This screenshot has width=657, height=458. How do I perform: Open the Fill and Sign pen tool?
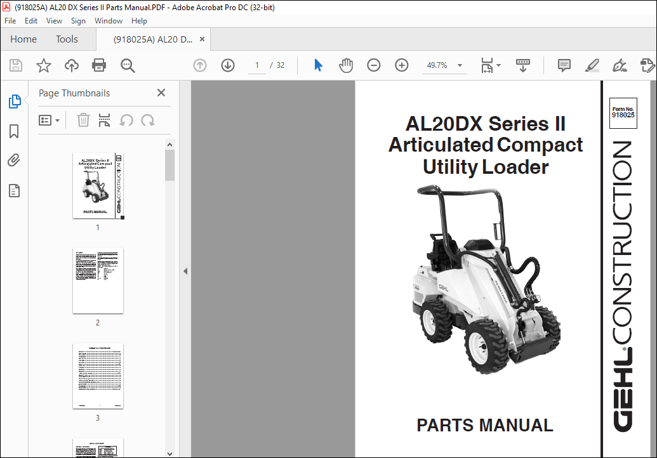(620, 65)
